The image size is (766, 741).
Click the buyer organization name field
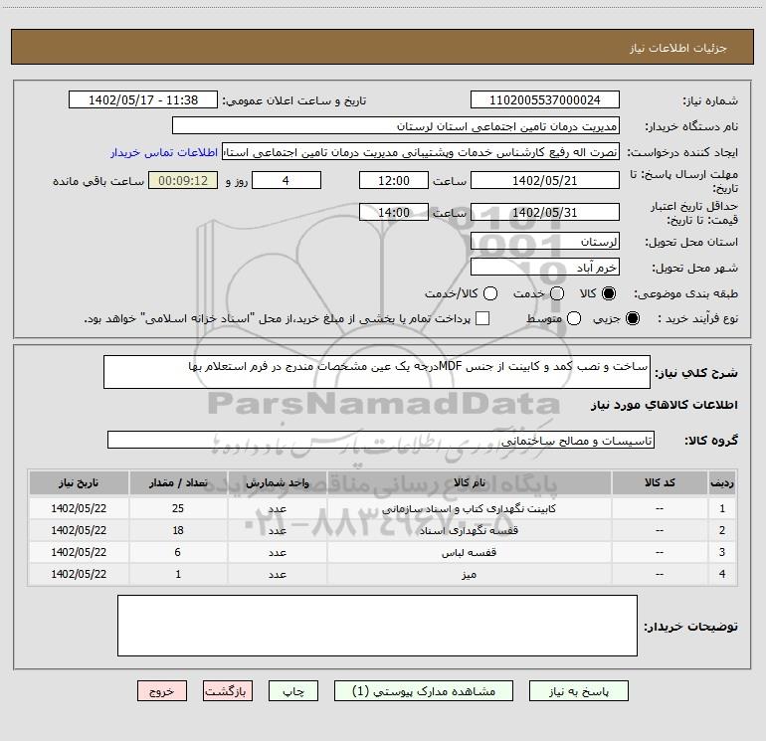[x=396, y=126]
